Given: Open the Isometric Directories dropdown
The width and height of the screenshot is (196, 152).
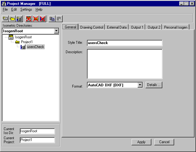Looking at the screenshot, I should pos(56,31).
